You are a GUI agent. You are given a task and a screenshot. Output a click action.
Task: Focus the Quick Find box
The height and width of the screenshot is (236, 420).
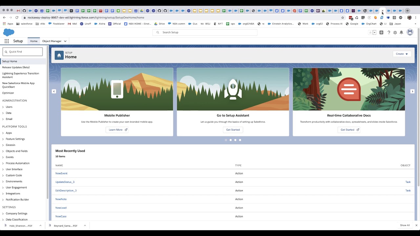click(23, 52)
